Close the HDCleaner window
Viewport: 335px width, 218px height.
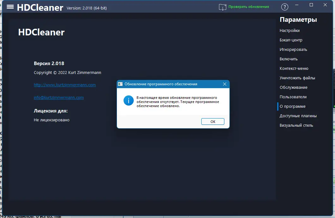point(325,5)
